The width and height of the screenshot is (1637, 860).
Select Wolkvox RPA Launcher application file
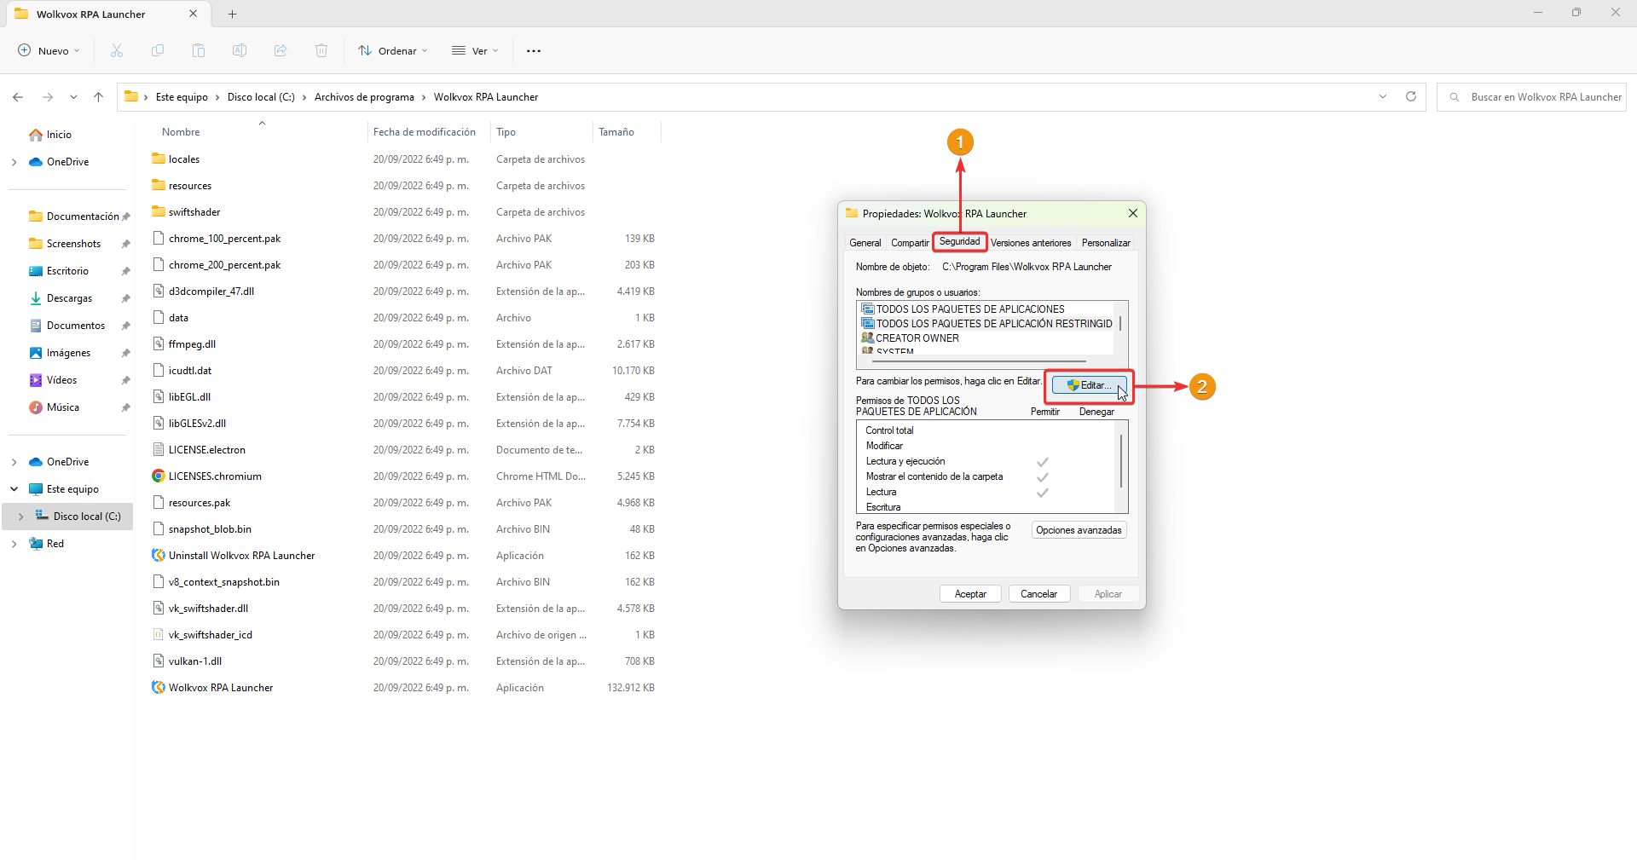click(x=221, y=688)
